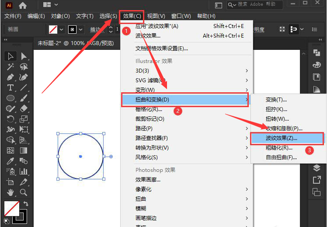Select the Gradient tool
The width and height of the screenshot is (327, 227).
coord(24,150)
